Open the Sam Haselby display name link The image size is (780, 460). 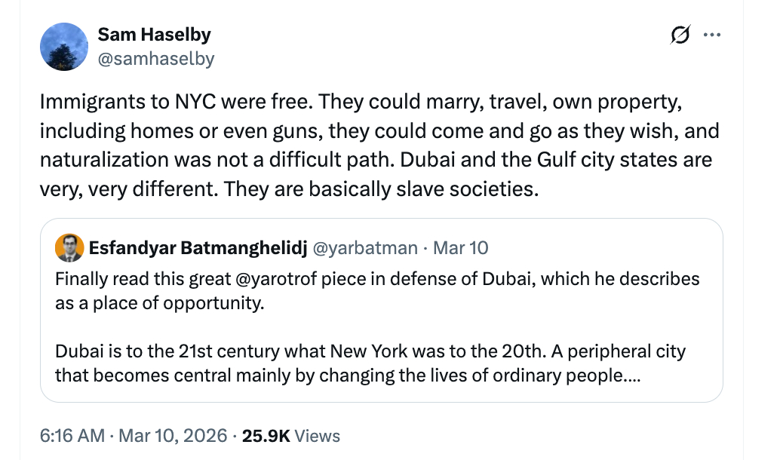(154, 35)
